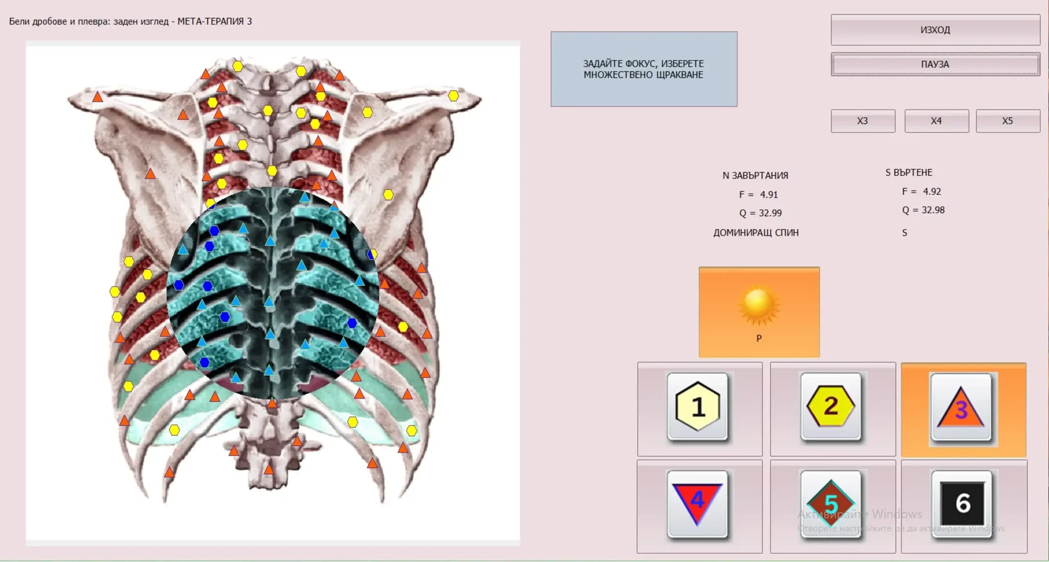Click the N ЗАВЪРТАНИЯ label

[755, 175]
